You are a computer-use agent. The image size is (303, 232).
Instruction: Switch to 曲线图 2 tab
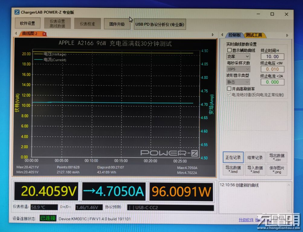tap(30, 34)
